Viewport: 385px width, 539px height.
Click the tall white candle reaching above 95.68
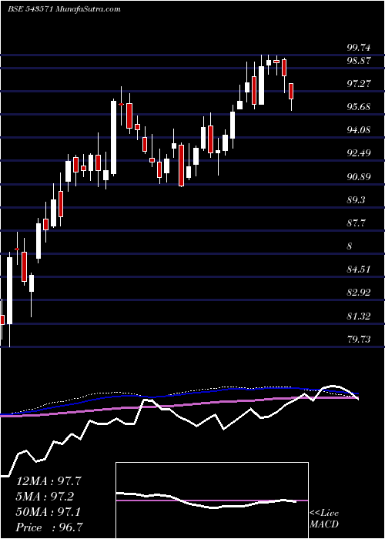coord(113,138)
